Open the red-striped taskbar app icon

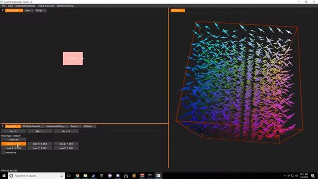click(142, 176)
